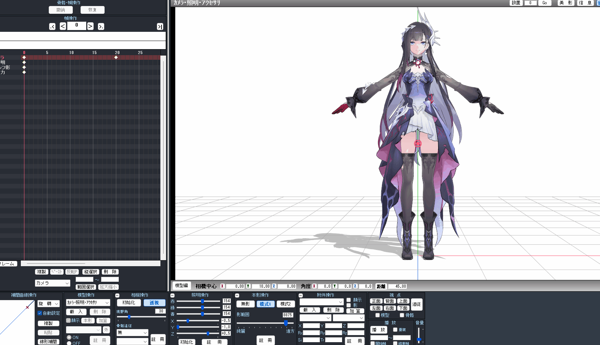Image resolution: width=600 pixels, height=345 pixels.
Task: Select the frame 0 keyframe diamond in the top timeline row
Action: [24, 57]
